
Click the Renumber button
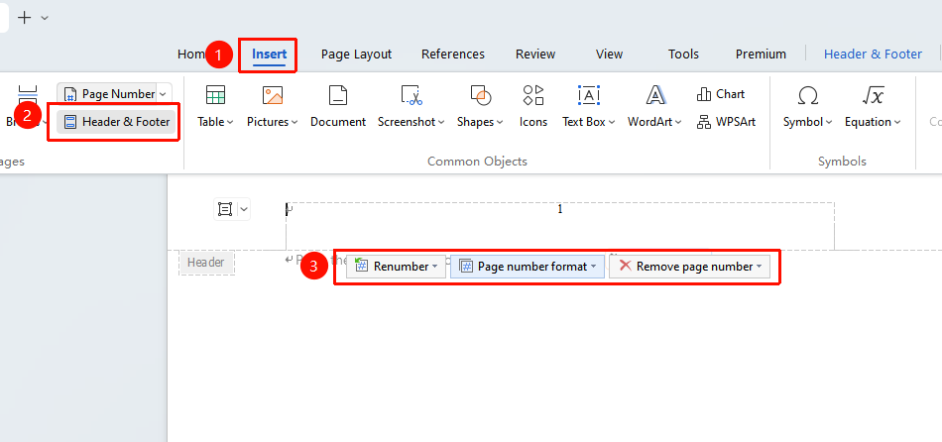pyautogui.click(x=396, y=266)
